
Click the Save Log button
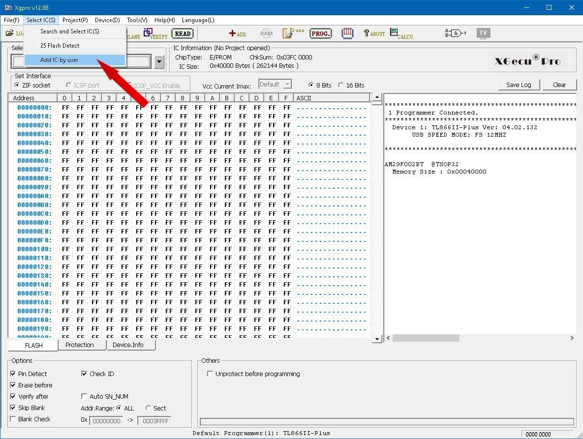coord(519,85)
